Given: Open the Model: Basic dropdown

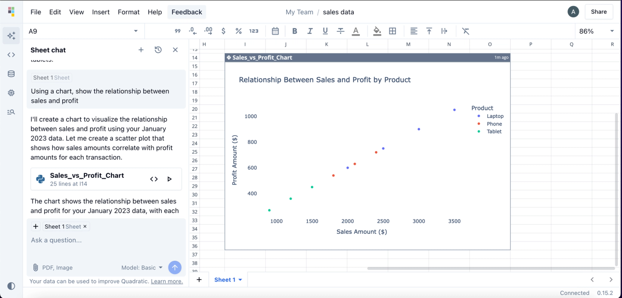Looking at the screenshot, I should pyautogui.click(x=142, y=267).
